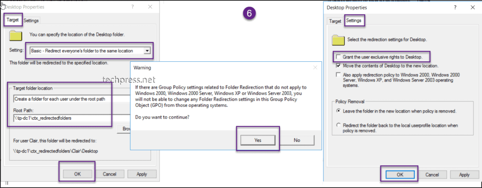Click yellow folder icon in left dialog

tap(16, 35)
